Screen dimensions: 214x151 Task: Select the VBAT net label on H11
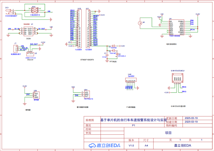coord(96,45)
